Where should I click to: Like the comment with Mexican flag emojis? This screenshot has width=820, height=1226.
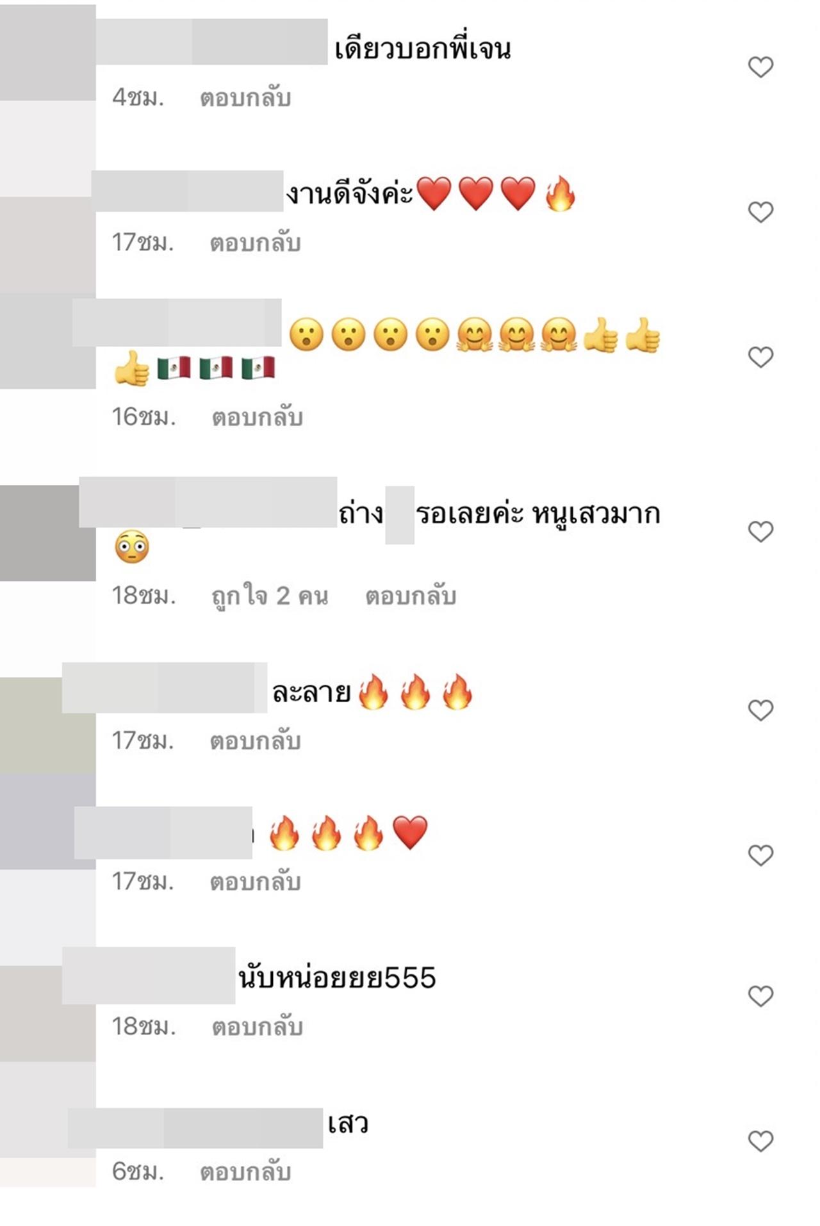pos(760,357)
